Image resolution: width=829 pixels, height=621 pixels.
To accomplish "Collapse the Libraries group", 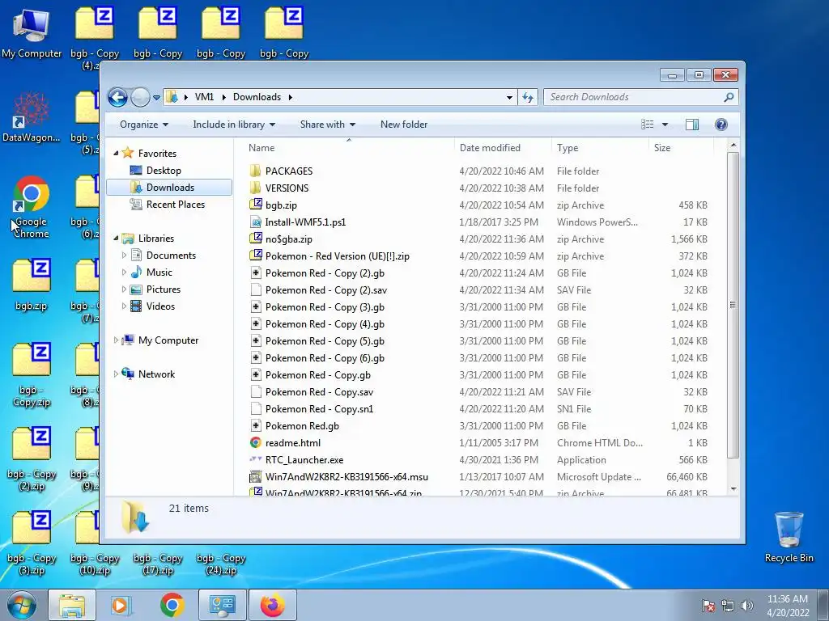I will [117, 239].
